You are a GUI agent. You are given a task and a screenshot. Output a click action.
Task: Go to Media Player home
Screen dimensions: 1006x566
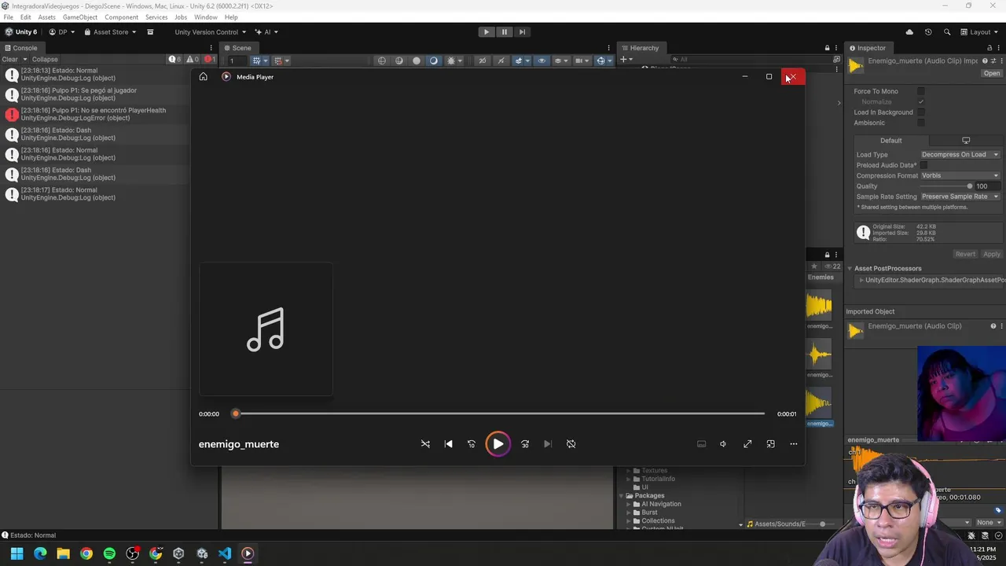point(203,76)
